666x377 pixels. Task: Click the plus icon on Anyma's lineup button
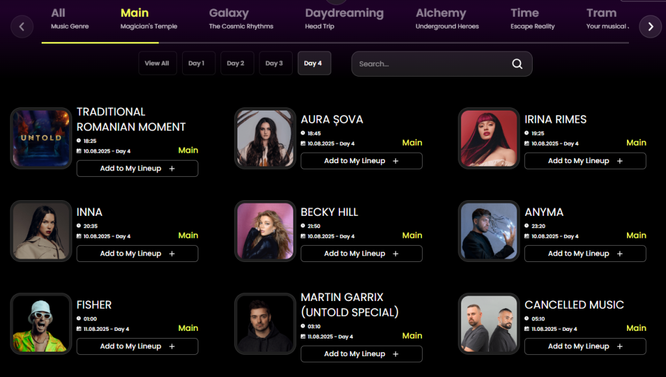[x=620, y=253]
